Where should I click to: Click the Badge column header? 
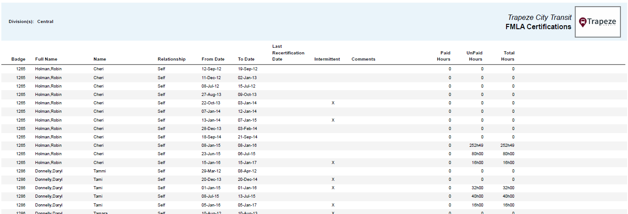coord(18,59)
